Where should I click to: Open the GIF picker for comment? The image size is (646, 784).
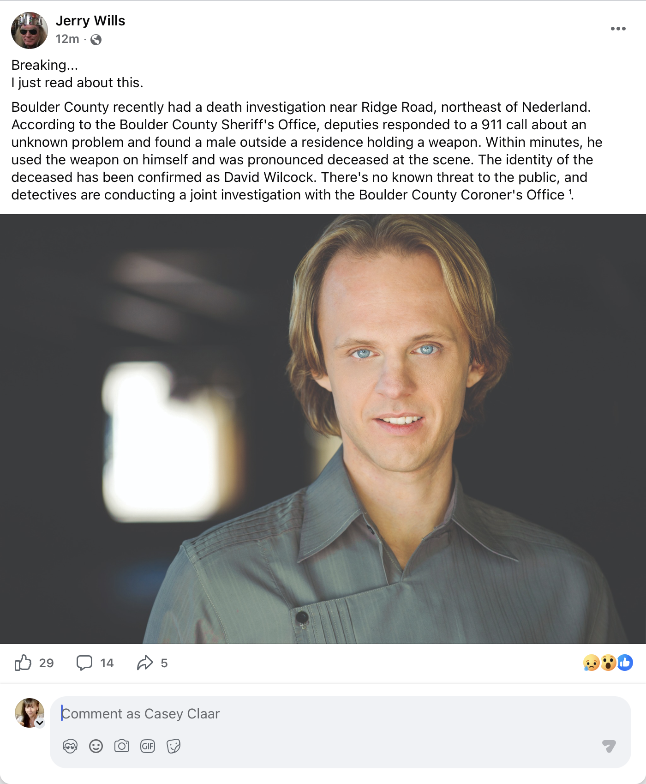[148, 746]
